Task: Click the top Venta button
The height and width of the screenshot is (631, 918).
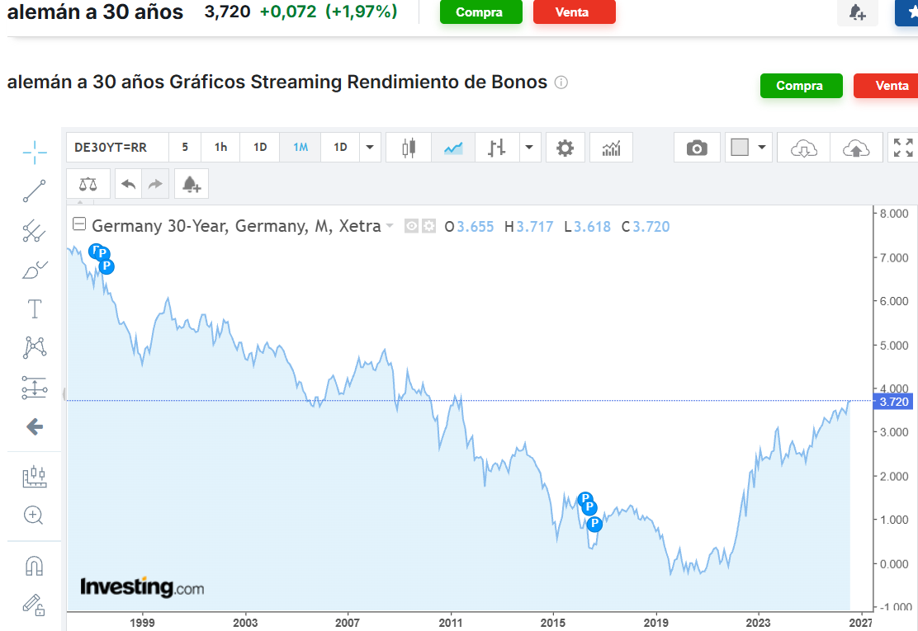Action: click(575, 12)
